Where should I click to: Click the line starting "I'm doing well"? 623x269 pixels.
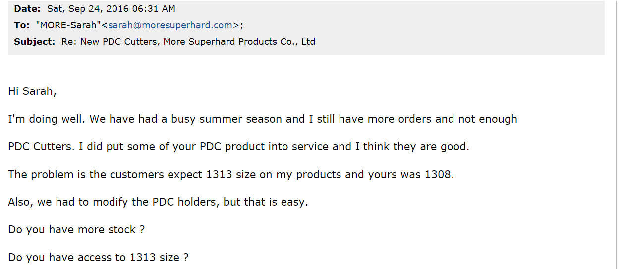(x=263, y=119)
